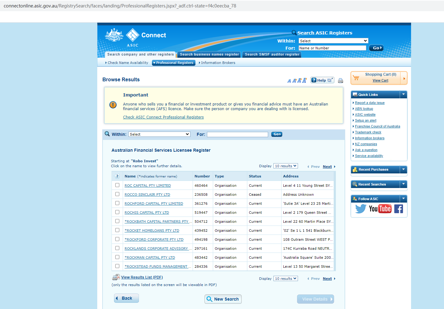Check the ROCKMAN CAPITAL PTY LTD box

[x=117, y=257]
